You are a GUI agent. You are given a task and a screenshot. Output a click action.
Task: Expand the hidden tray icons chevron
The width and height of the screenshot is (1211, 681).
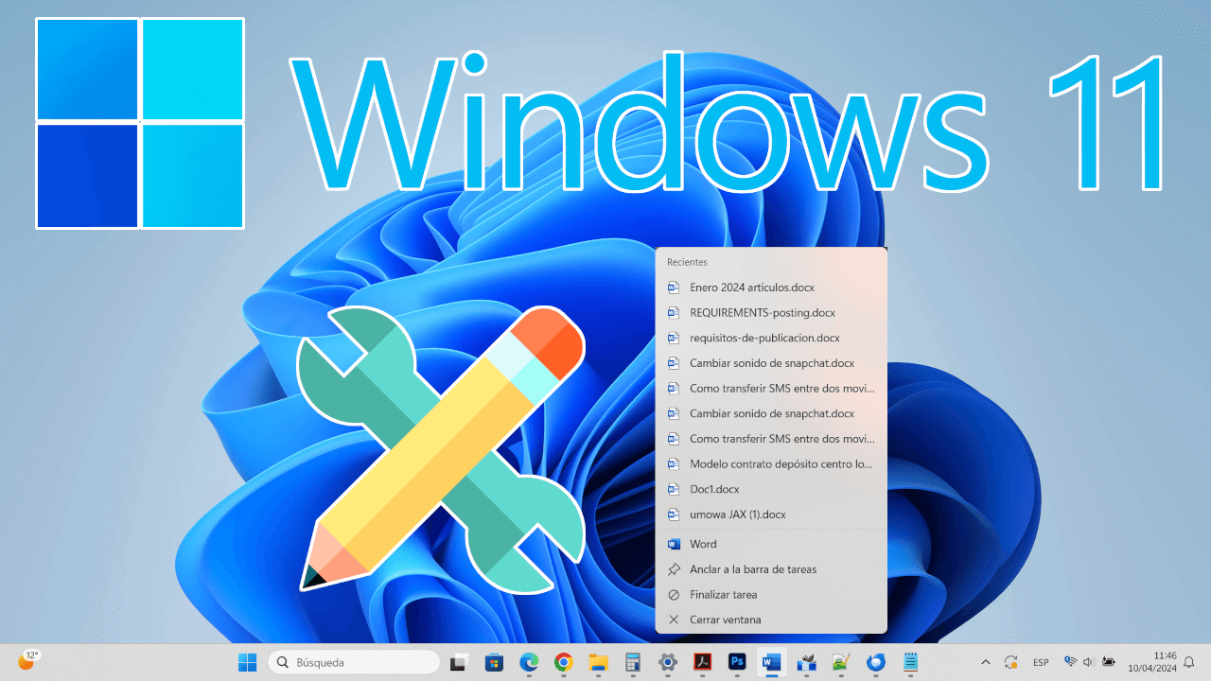986,662
